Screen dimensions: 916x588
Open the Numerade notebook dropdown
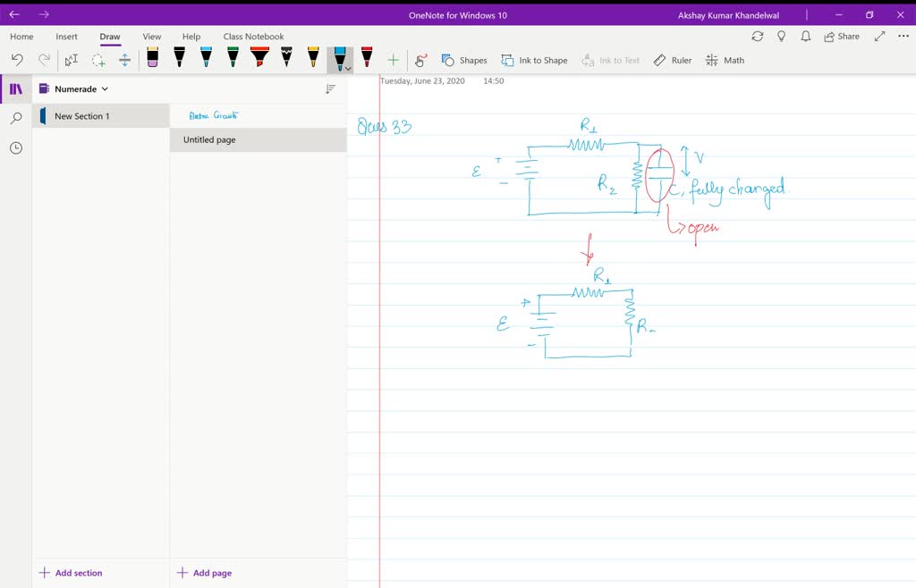[103, 88]
